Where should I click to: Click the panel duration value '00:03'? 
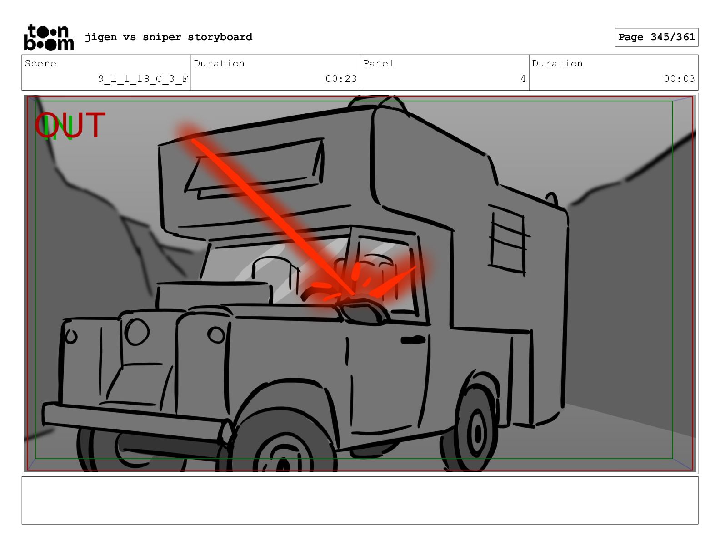point(679,79)
